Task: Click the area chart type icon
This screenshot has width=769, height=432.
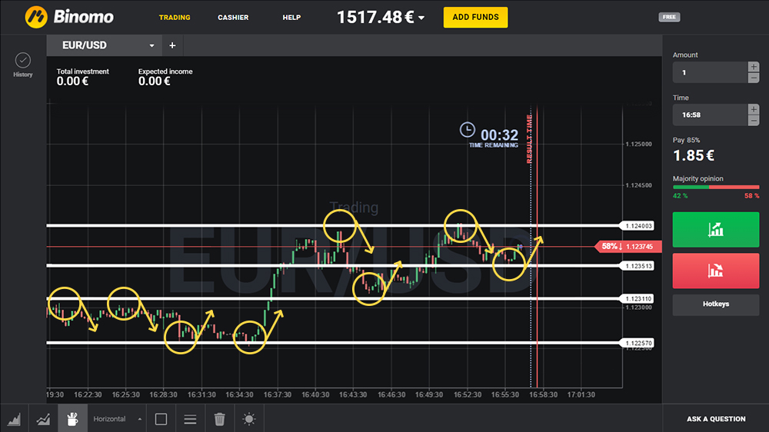Action: (x=15, y=419)
